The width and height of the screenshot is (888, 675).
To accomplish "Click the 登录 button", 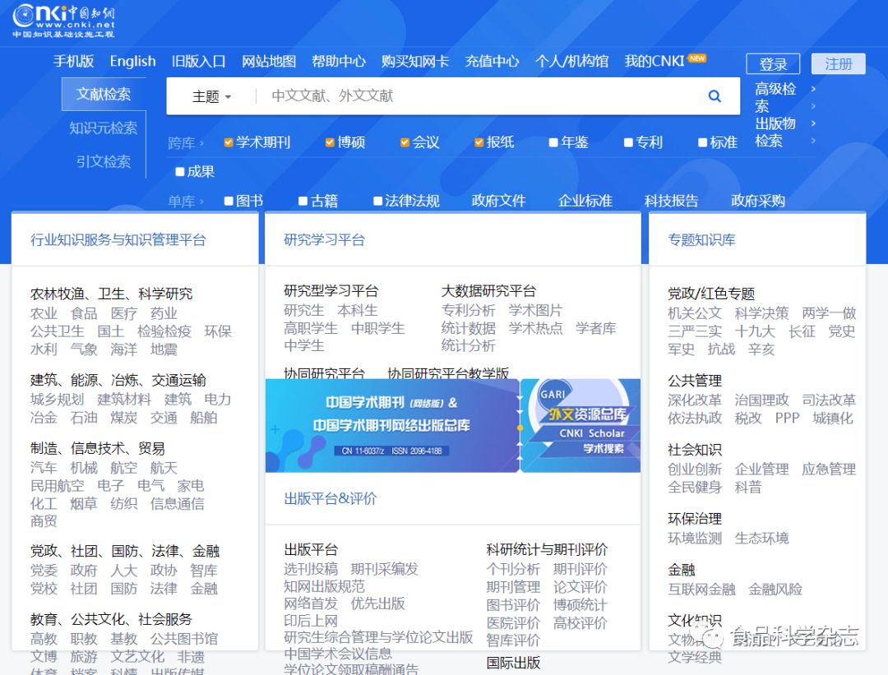I will (x=773, y=63).
